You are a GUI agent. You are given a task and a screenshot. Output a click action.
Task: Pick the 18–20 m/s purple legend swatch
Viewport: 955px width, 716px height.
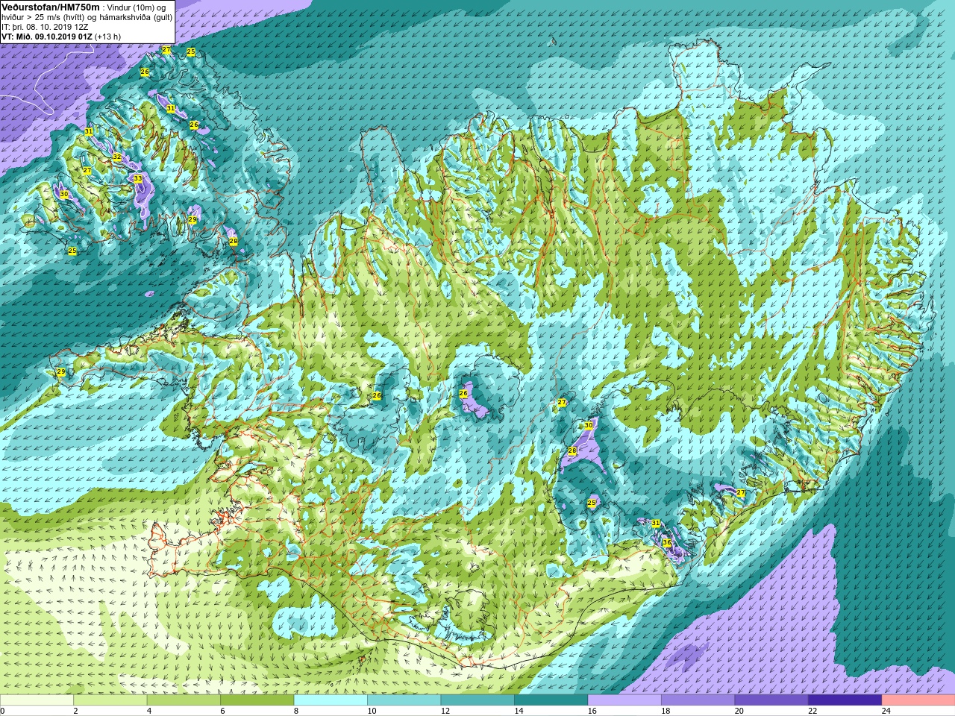[698, 700]
